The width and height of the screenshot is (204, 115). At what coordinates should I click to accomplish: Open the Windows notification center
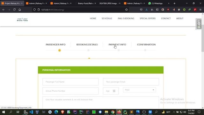tap(199, 112)
